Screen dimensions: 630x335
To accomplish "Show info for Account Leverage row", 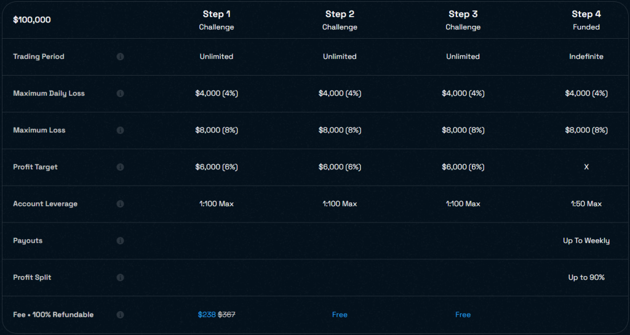I will 120,204.
